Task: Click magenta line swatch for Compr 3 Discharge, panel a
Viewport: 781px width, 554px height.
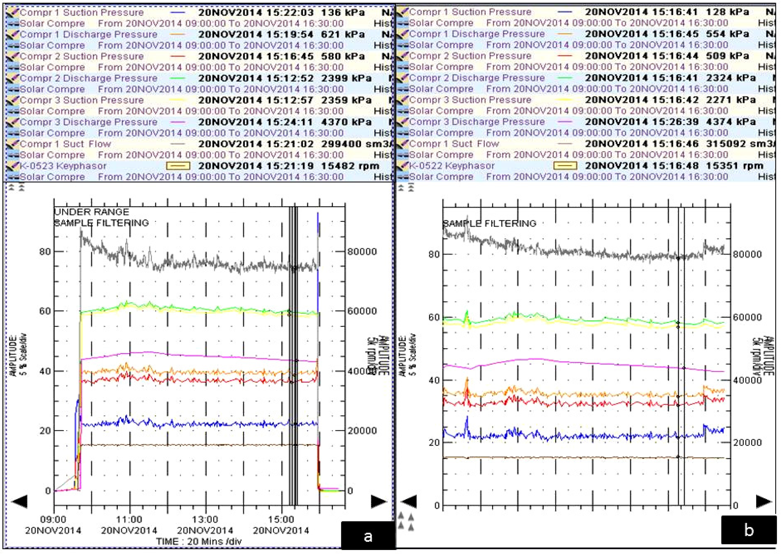Action: [177, 122]
